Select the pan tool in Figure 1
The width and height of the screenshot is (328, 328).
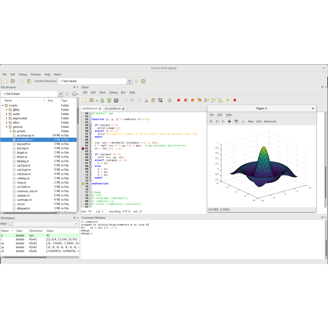(x=229, y=121)
